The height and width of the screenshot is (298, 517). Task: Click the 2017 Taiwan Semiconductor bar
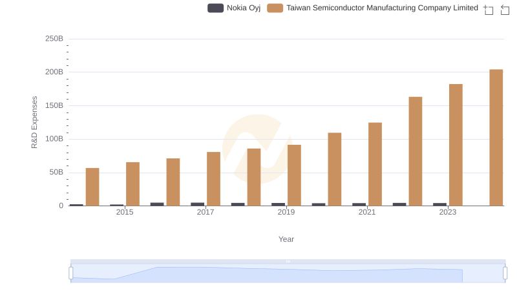pos(214,179)
